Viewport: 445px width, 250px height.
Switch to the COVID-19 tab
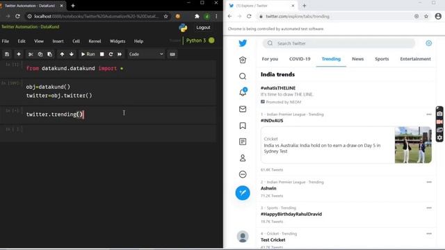click(x=300, y=59)
